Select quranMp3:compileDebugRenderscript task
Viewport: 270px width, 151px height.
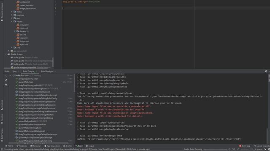click(35, 138)
